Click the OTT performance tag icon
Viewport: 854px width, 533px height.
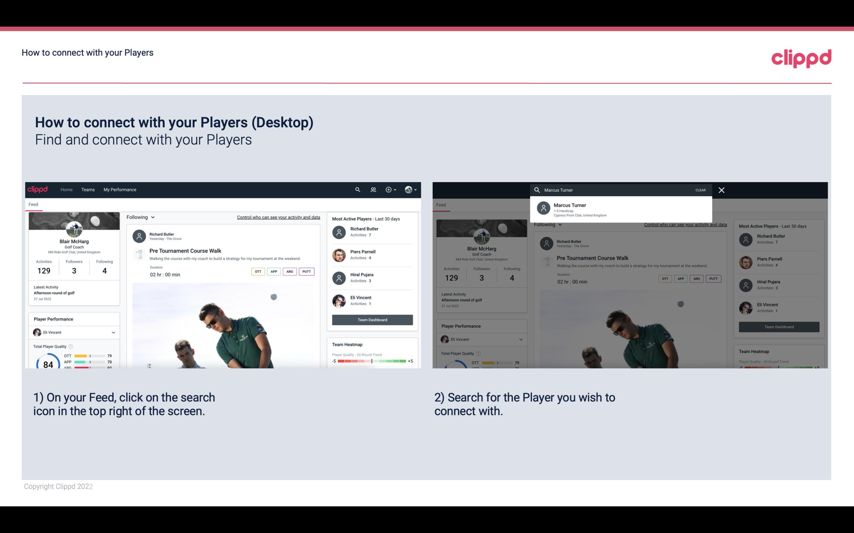(x=257, y=271)
